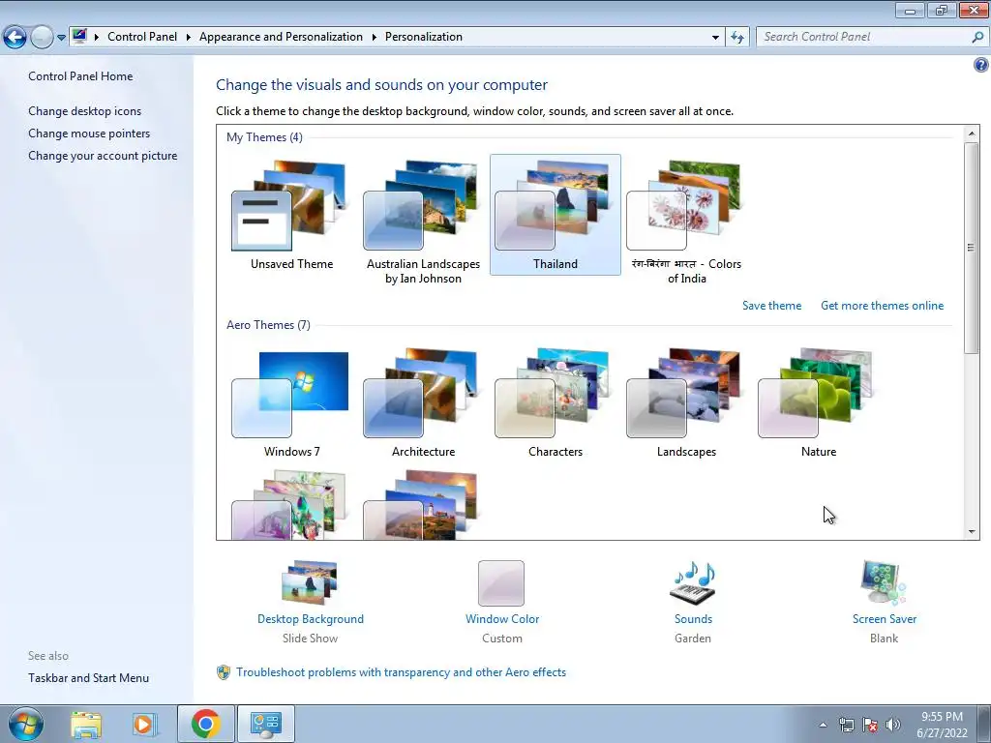Open Change your account picture
The image size is (991, 743).
(103, 156)
